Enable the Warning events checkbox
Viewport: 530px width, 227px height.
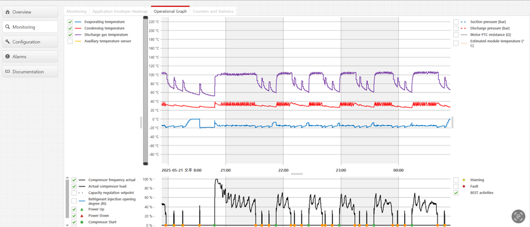(x=456, y=180)
